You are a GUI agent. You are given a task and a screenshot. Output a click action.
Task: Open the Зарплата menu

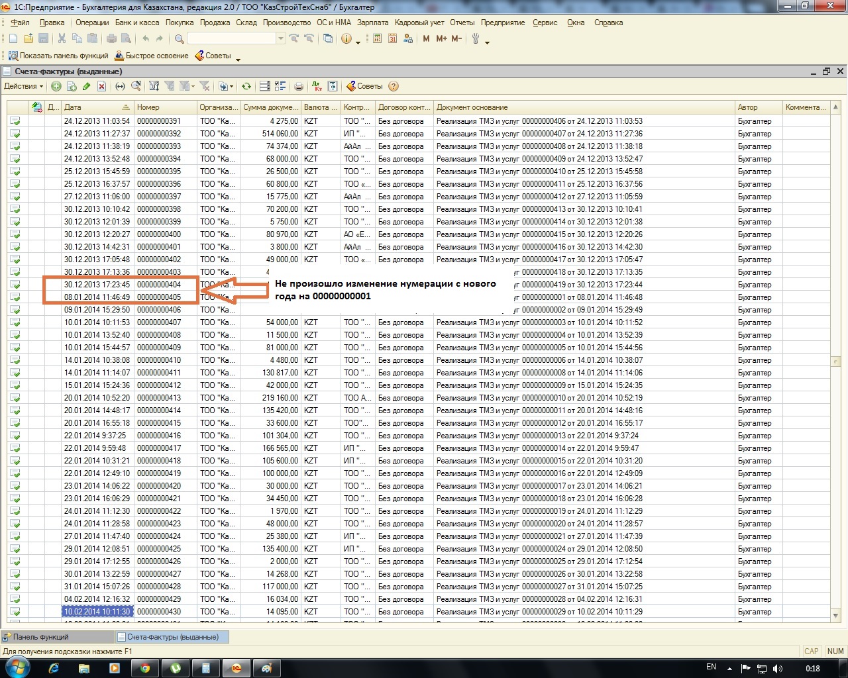[373, 23]
